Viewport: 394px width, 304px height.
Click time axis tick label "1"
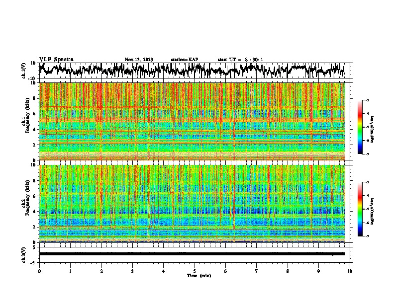tap(70, 271)
